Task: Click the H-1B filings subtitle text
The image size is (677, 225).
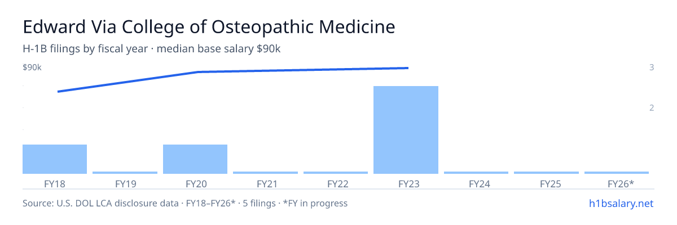Action: pyautogui.click(x=152, y=49)
